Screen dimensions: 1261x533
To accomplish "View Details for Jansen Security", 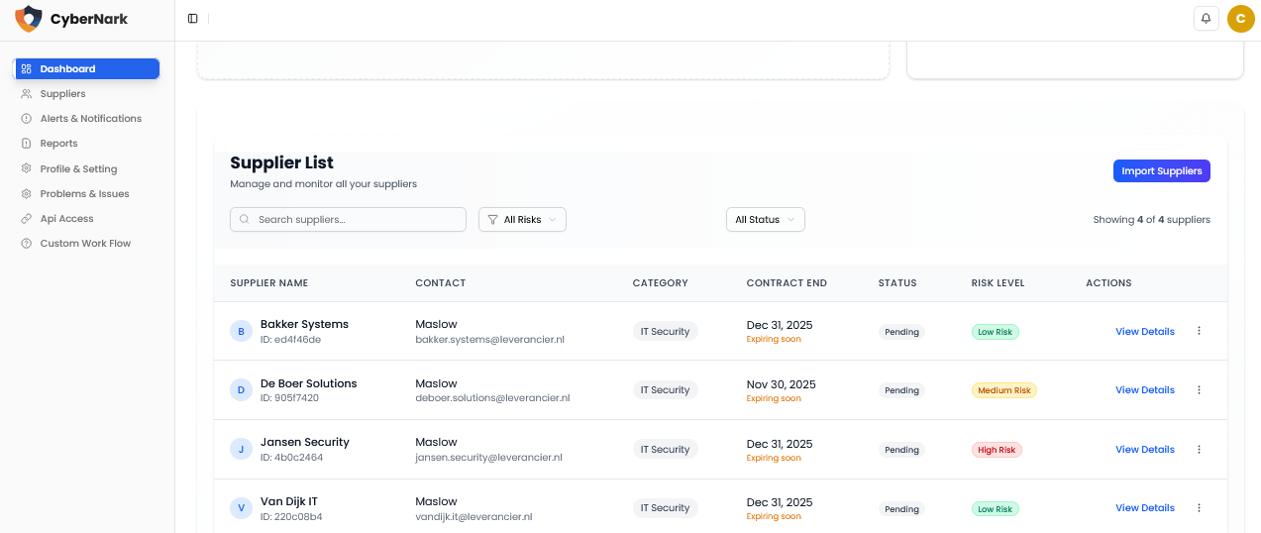I will click(1144, 450).
